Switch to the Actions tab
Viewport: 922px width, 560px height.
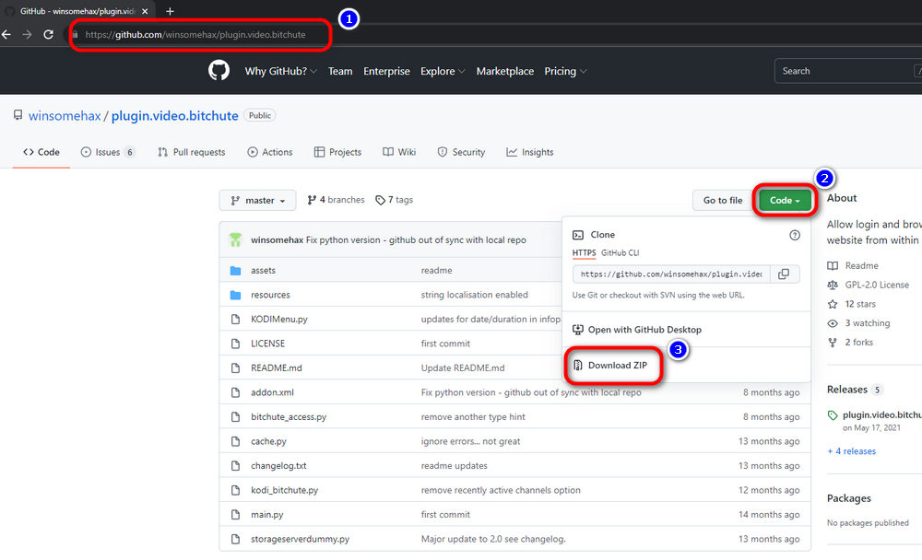point(270,152)
